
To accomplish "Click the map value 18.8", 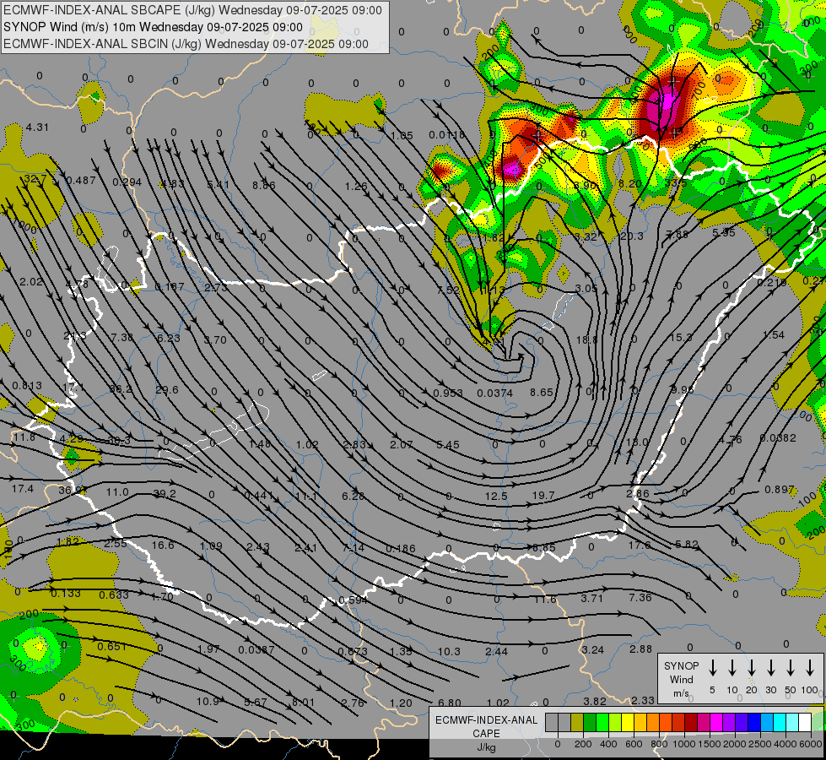I will (587, 340).
